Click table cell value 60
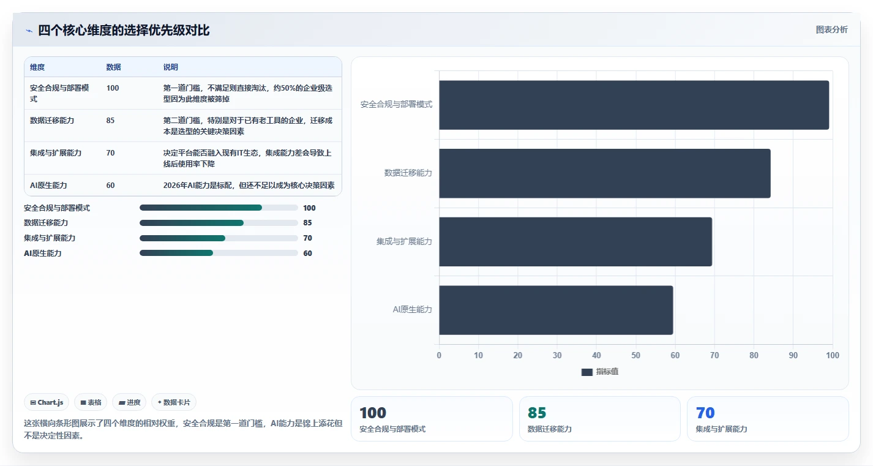 110,185
